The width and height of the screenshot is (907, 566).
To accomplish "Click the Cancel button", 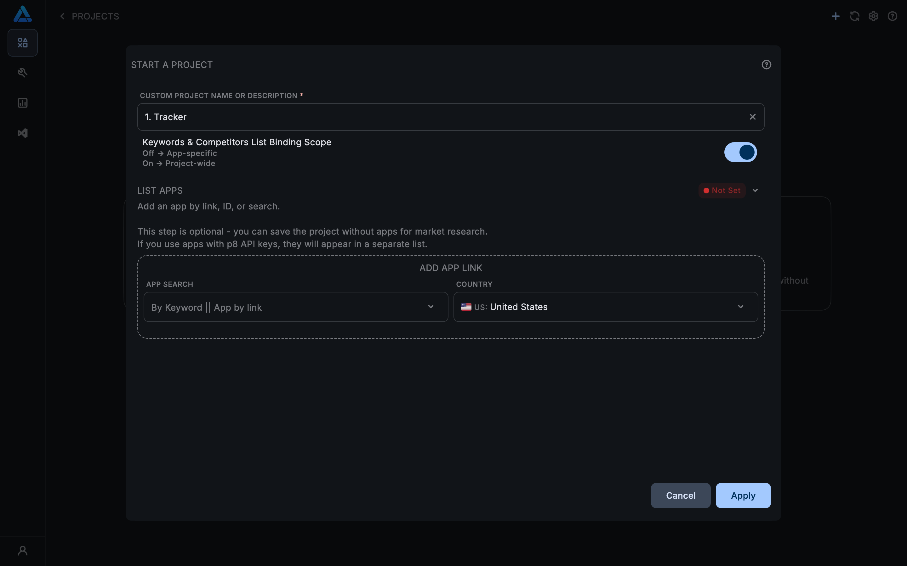I will click(680, 496).
